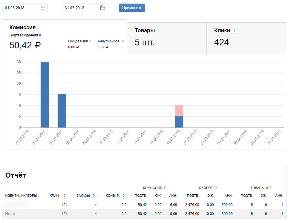Click the pink Аннулиров. legend dot
The image size is (288, 223).
pyautogui.click(x=123, y=41)
